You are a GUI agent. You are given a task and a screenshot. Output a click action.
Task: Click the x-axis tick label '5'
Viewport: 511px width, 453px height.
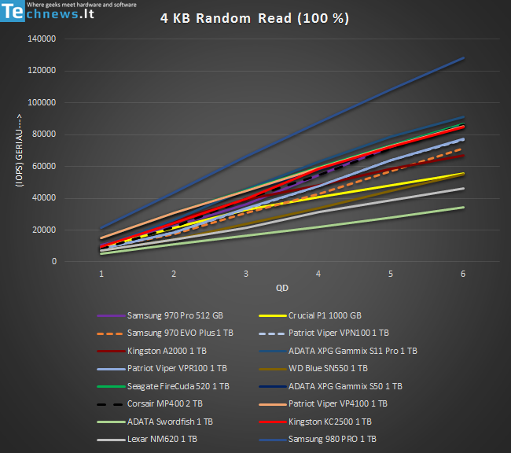(391, 274)
